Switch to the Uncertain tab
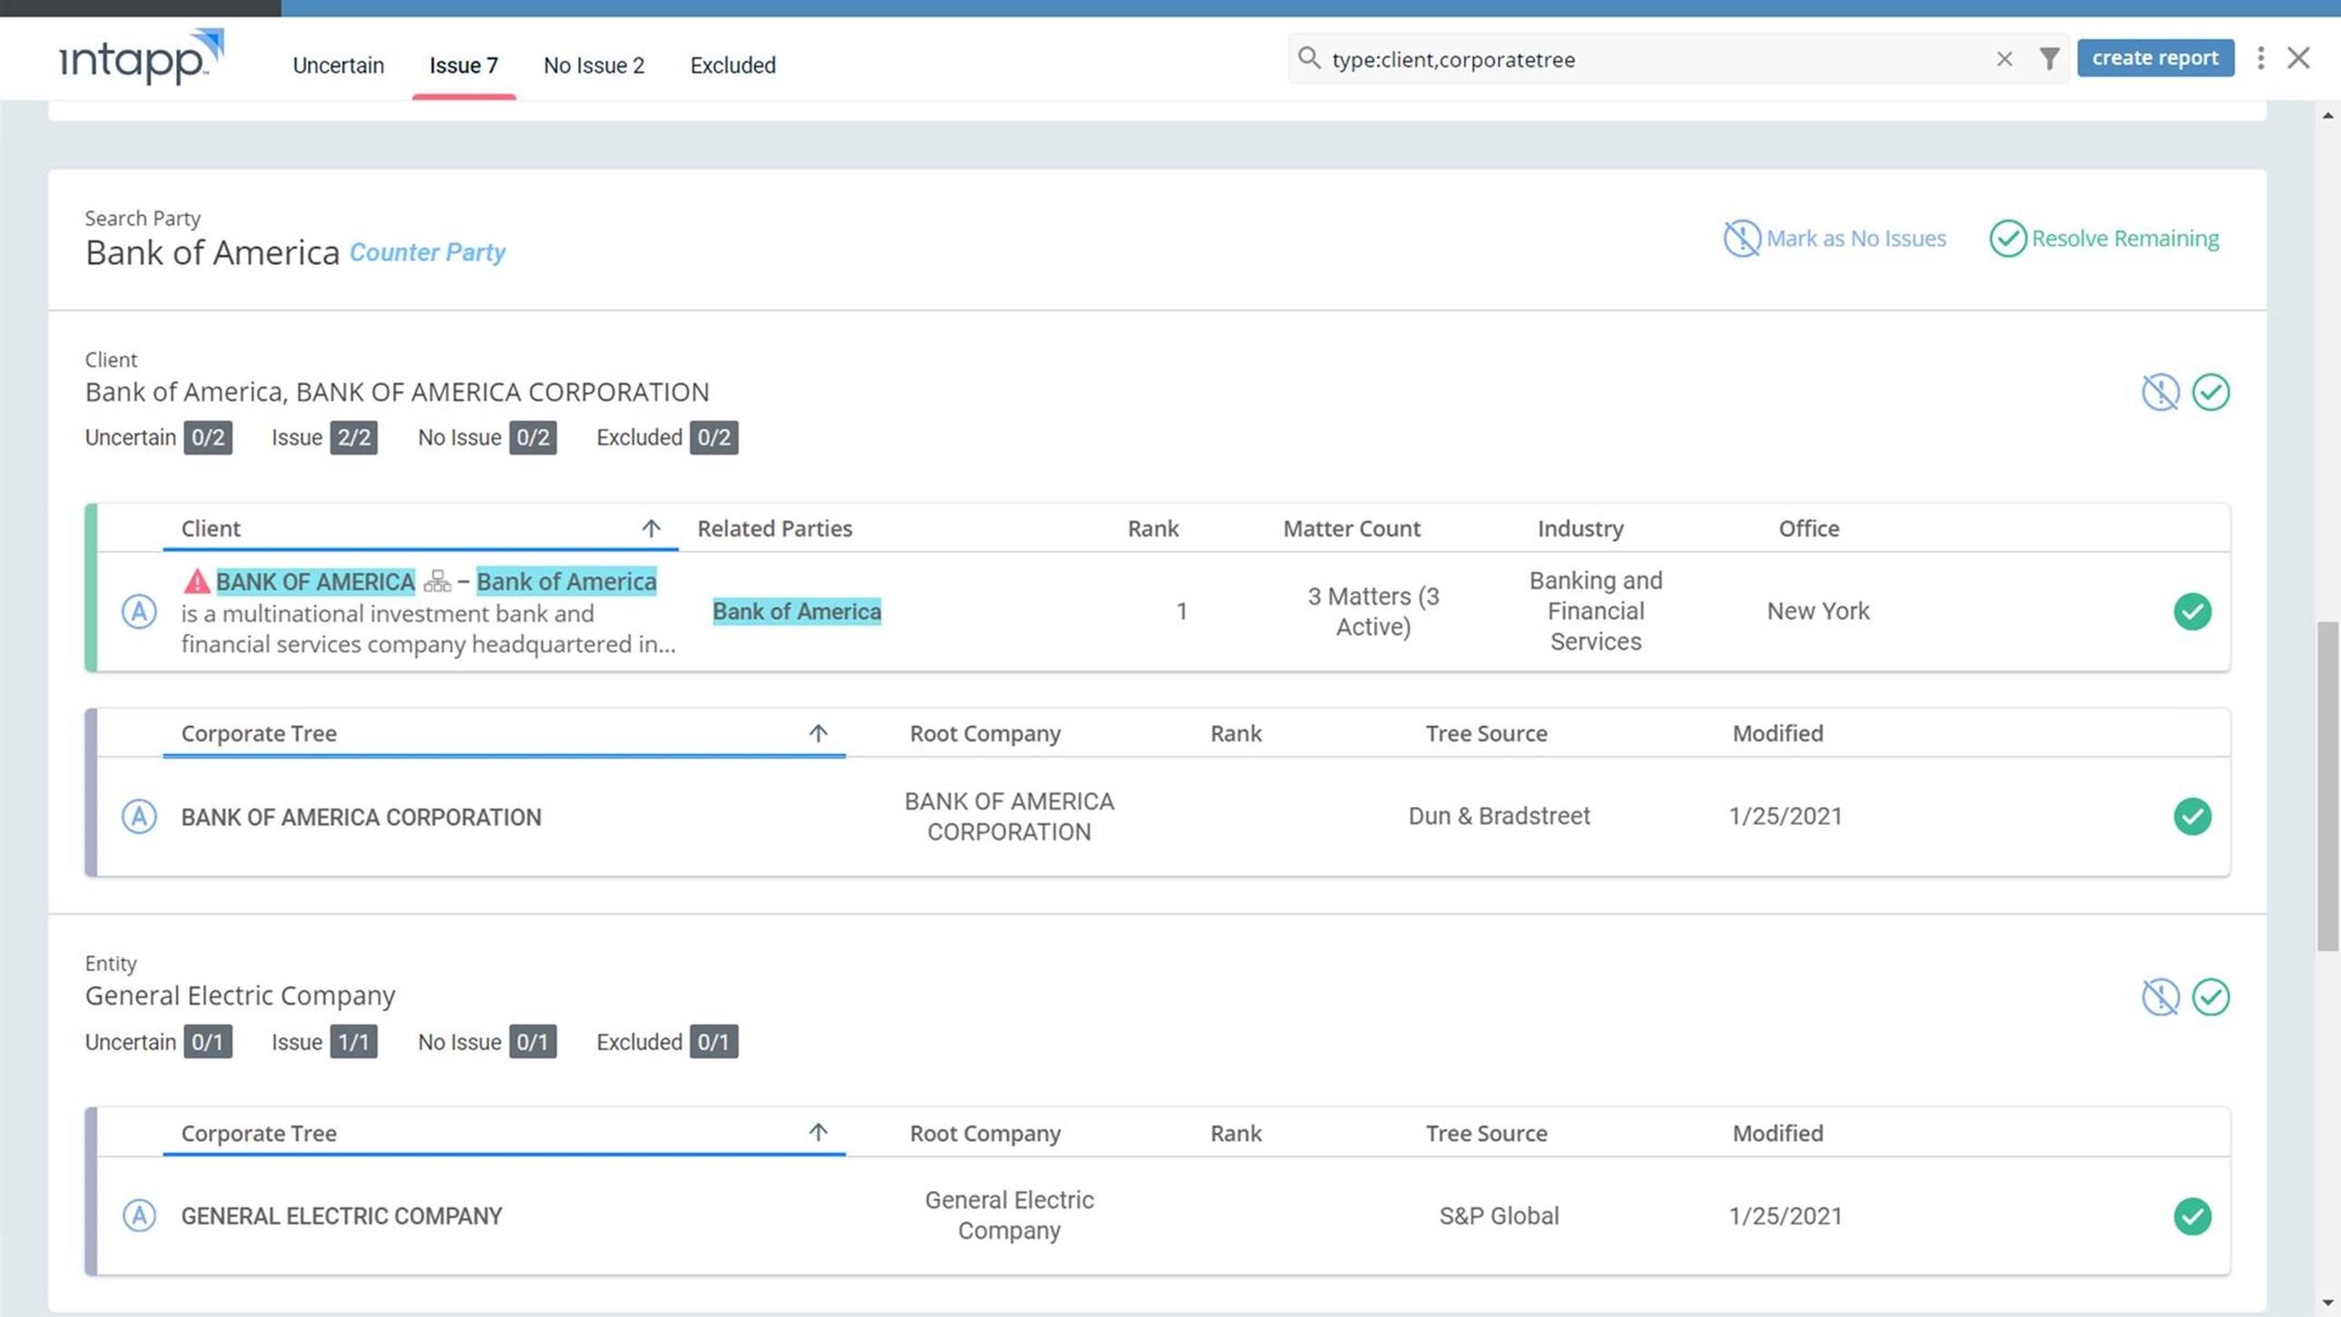Image resolution: width=2341 pixels, height=1317 pixels. pyautogui.click(x=338, y=64)
